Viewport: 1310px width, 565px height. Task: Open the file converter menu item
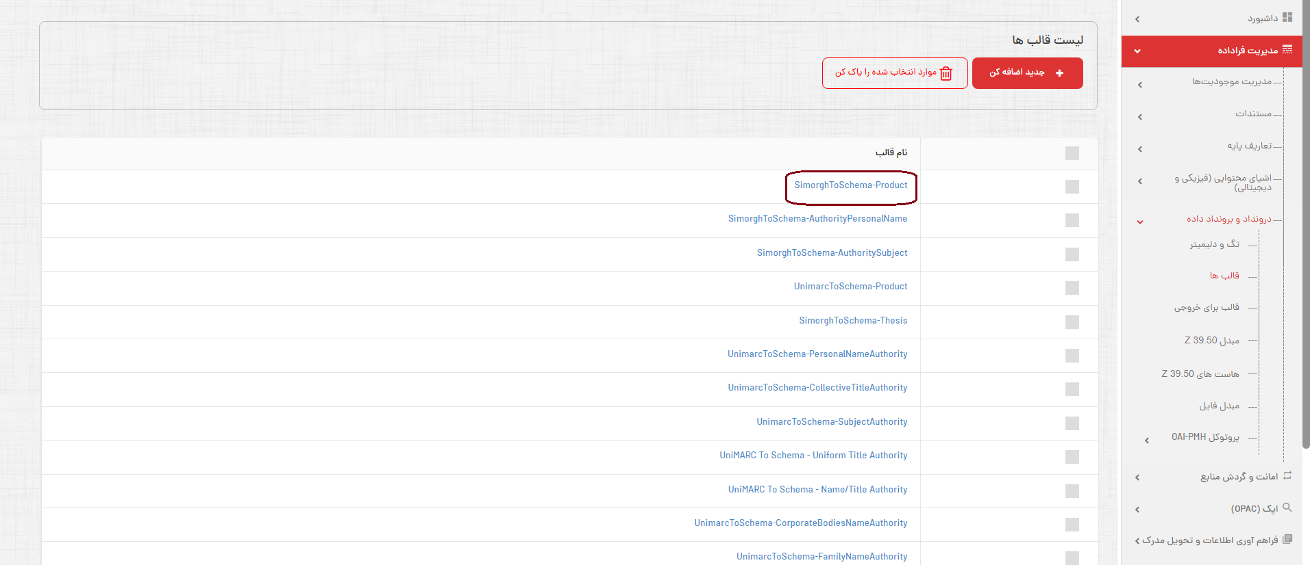coord(1219,406)
